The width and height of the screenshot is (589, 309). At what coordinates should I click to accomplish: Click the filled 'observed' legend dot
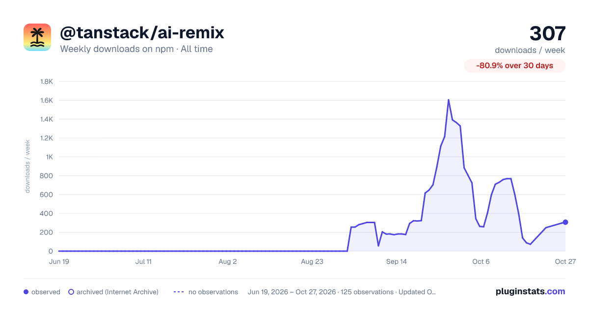(x=26, y=292)
